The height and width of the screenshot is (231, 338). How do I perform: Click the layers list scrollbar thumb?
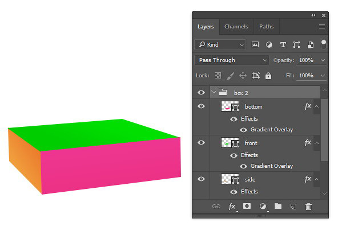pos(324,130)
